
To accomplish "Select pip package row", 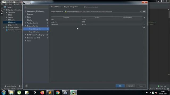I will pyautogui.click(x=97, y=19).
